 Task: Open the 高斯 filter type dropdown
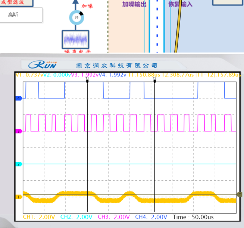click(21, 15)
